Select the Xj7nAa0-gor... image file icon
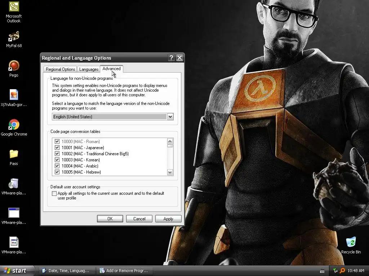Viewport: 369px width, 276px height. [x=14, y=98]
